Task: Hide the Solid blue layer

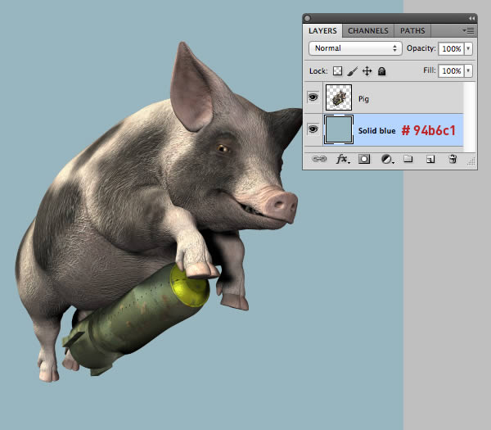Action: 313,129
